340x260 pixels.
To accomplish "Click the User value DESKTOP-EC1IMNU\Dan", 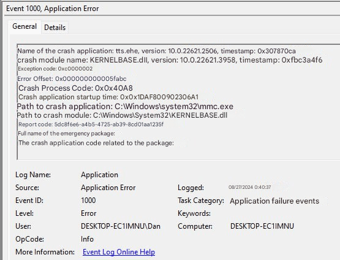I will [x=121, y=226].
